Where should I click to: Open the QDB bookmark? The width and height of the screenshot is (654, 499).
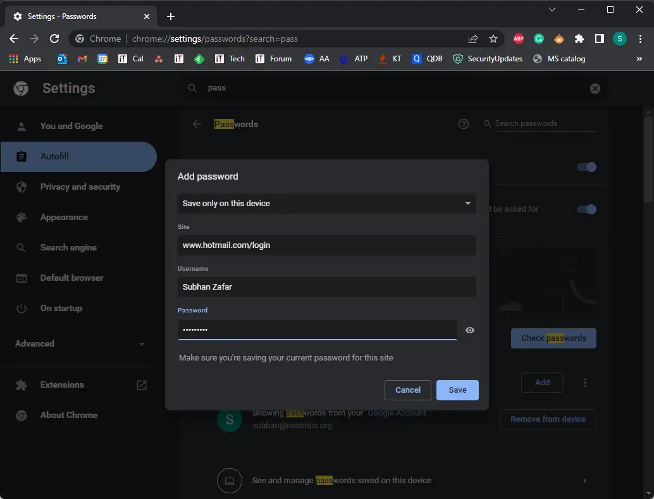tap(427, 59)
